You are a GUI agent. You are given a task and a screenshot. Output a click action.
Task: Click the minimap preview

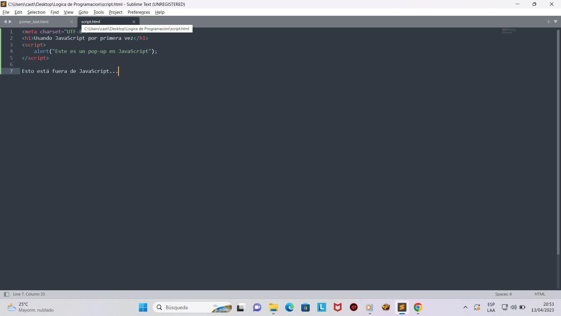(x=509, y=31)
